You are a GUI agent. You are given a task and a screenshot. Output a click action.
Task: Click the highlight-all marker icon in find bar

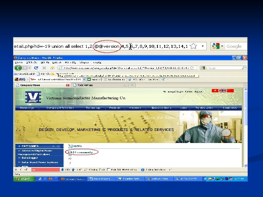[x=86, y=170]
